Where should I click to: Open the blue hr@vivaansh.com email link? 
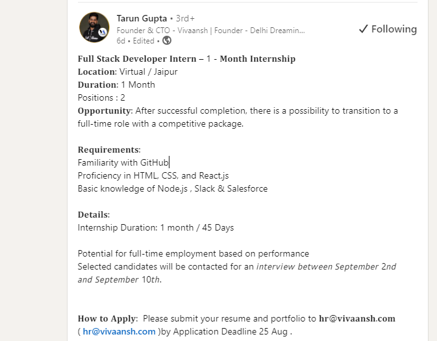[x=119, y=331]
